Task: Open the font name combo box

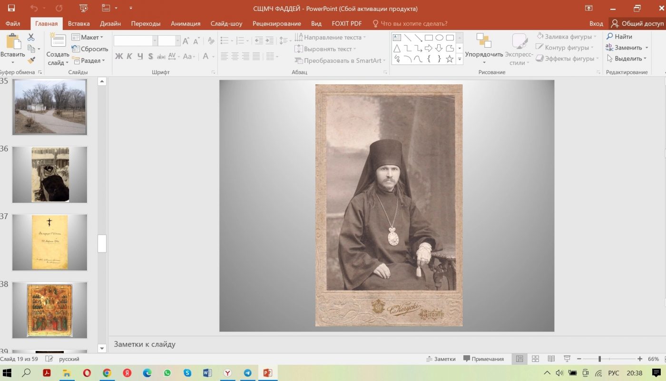Action: click(136, 41)
